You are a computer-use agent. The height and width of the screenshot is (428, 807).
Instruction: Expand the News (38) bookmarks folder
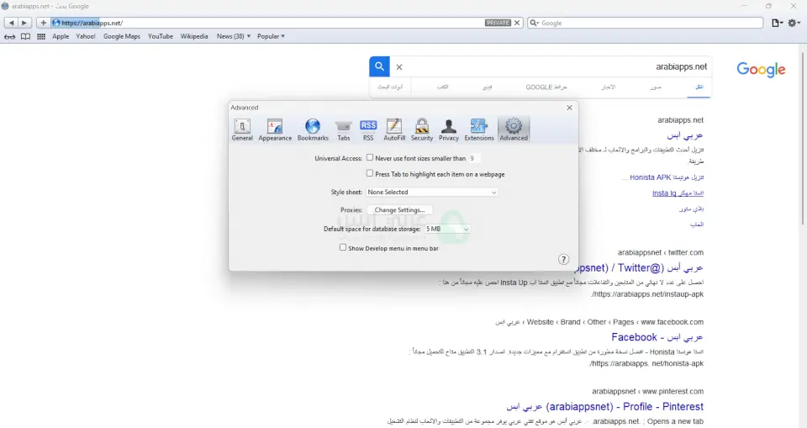[233, 36]
